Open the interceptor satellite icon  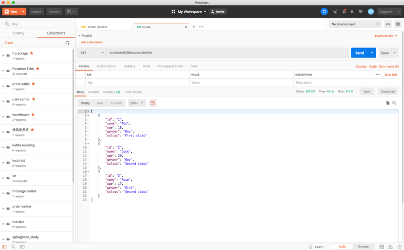click(335, 12)
